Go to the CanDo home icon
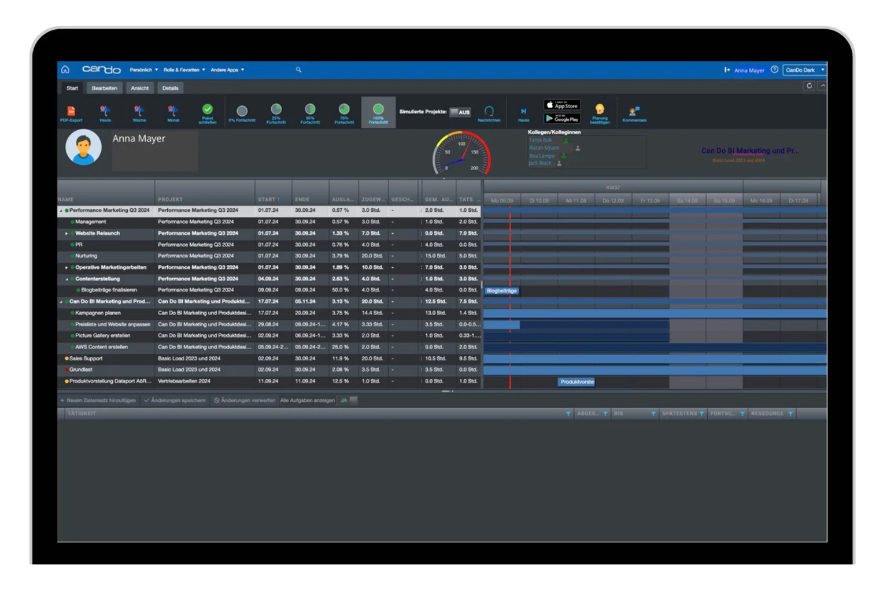 coord(65,70)
